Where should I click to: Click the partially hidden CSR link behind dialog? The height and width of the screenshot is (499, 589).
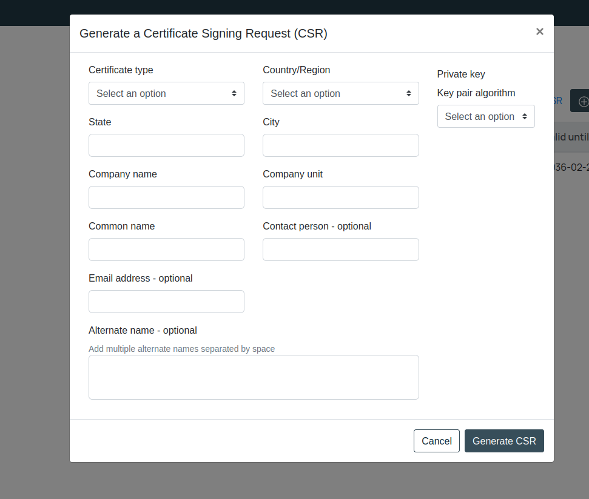[558, 101]
